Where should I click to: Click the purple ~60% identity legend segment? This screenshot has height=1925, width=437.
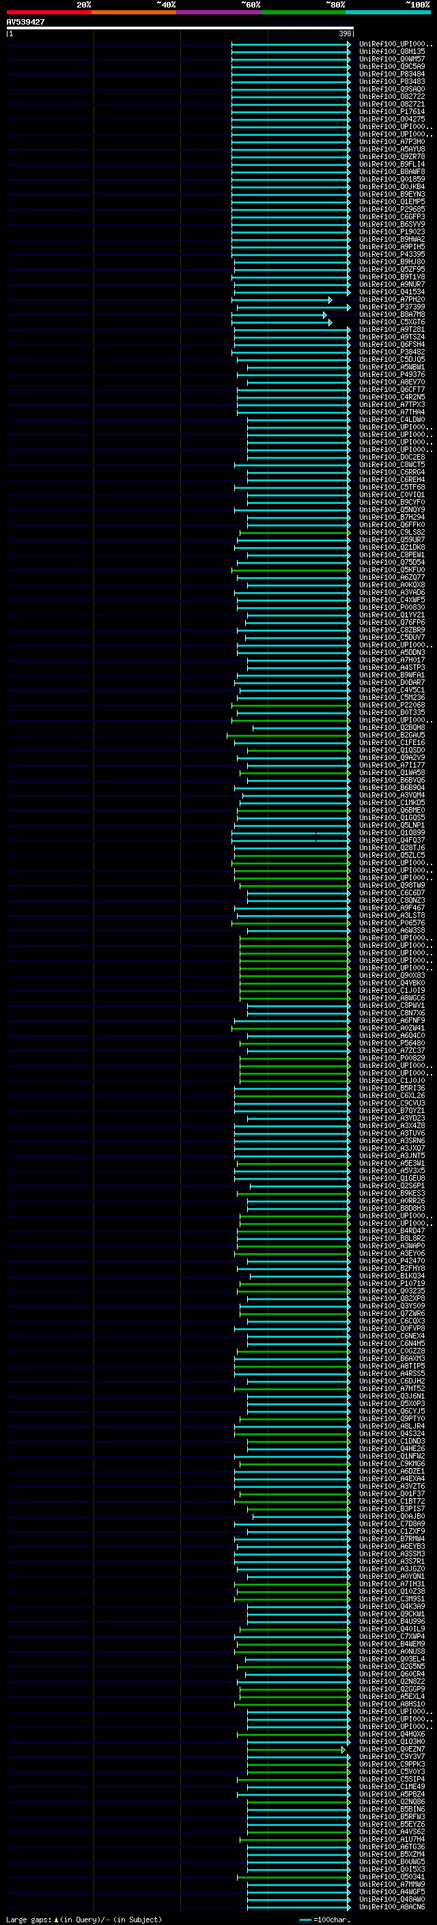click(x=219, y=12)
